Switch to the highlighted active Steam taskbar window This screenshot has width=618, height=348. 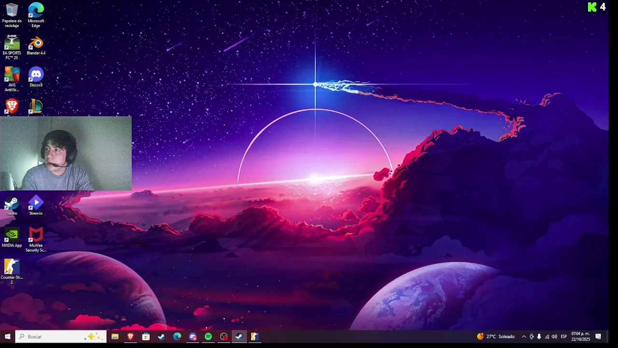pyautogui.click(x=239, y=336)
